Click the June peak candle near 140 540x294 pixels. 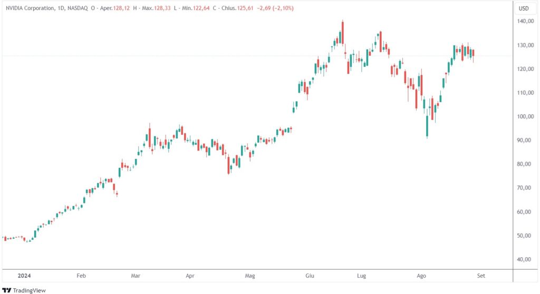coord(342,32)
